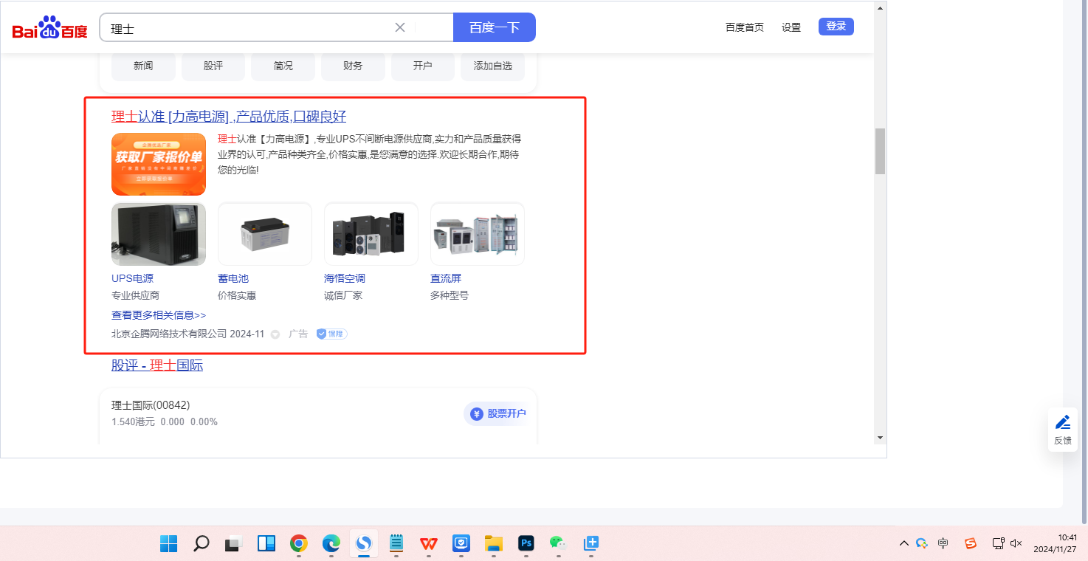1088x561 pixels.
Task: Toggle muted volume icon in system tray
Action: click(x=1016, y=543)
